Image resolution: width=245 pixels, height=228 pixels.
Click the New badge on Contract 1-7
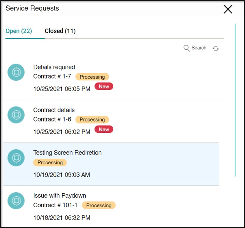coord(104,86)
